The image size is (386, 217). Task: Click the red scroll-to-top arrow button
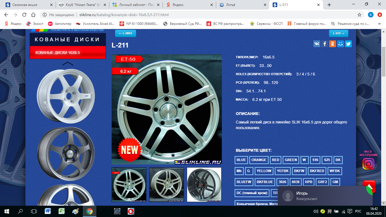point(369,186)
